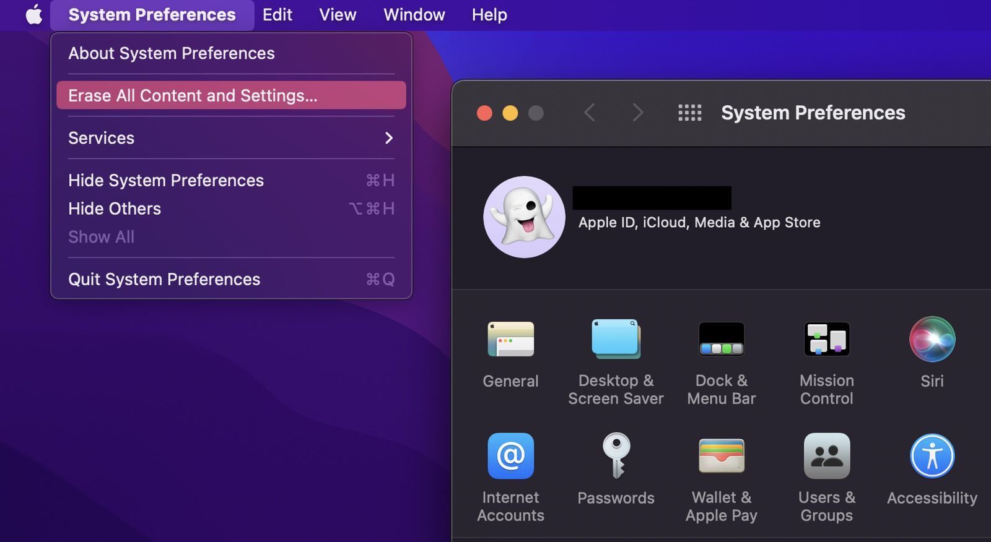The height and width of the screenshot is (542, 991).
Task: Go back with the left chevron
Action: coord(589,113)
